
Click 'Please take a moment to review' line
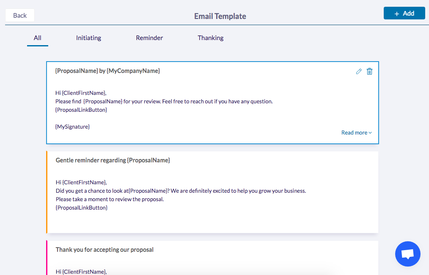pyautogui.click(x=110, y=199)
